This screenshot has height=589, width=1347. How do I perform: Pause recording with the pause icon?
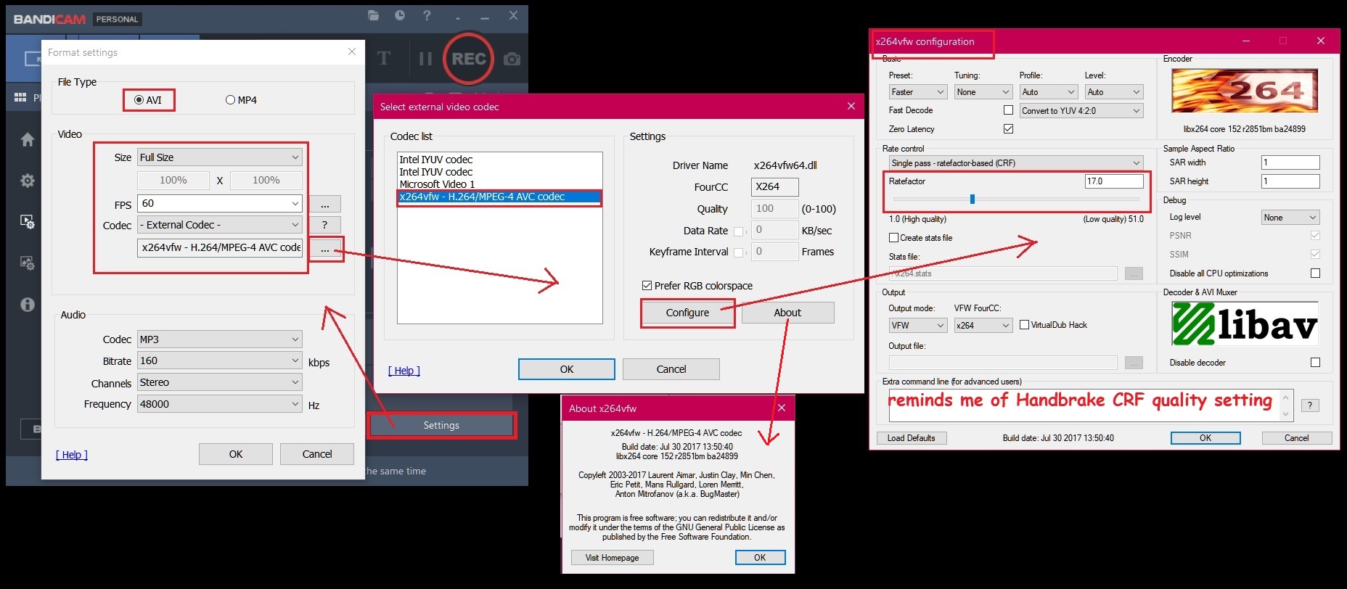425,59
